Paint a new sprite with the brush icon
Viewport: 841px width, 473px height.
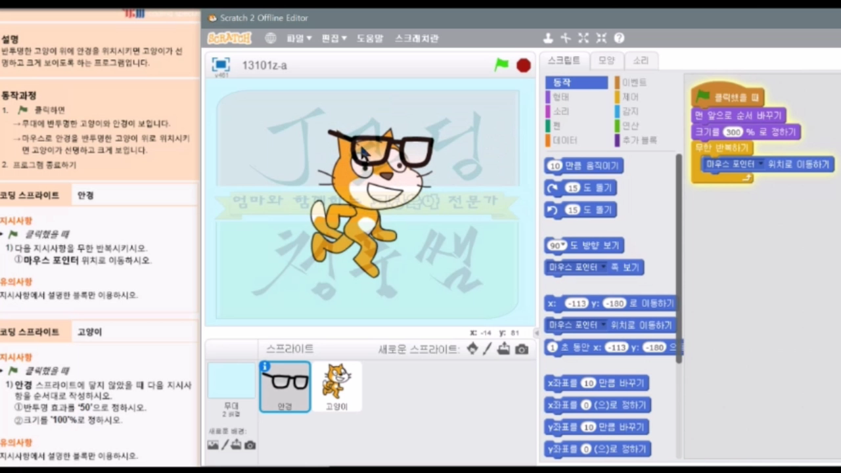coord(488,349)
